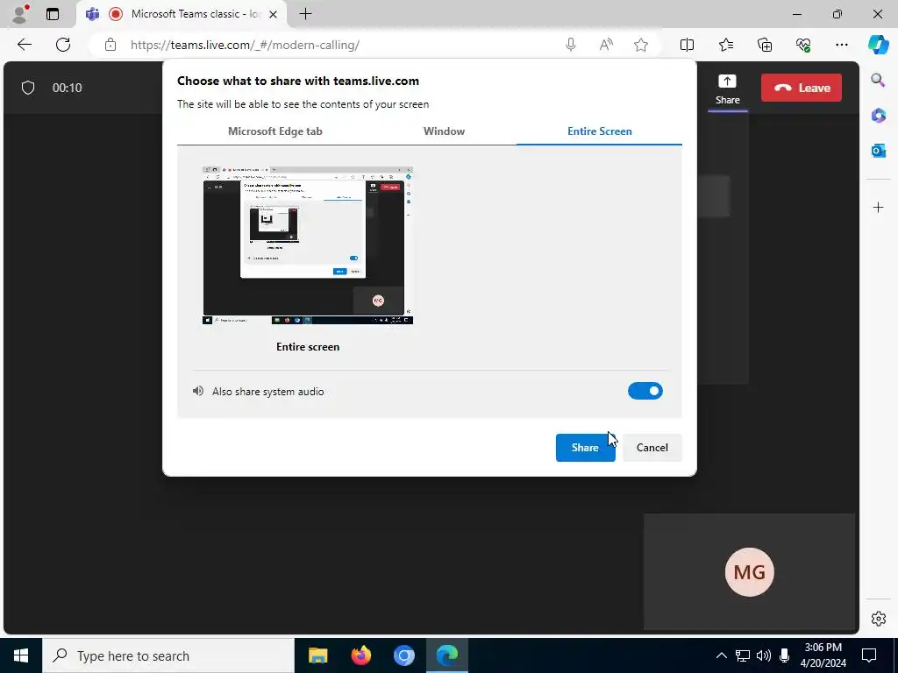This screenshot has width=898, height=673.
Task: Open the Favorites list
Action: [725, 45]
